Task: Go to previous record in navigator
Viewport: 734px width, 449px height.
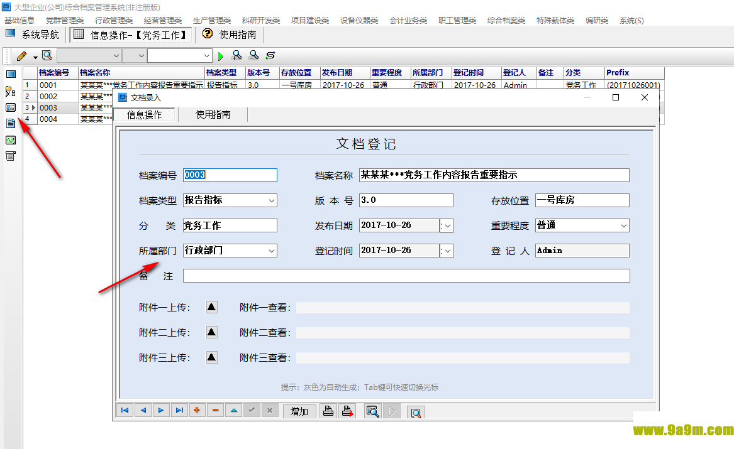Action: pos(143,410)
